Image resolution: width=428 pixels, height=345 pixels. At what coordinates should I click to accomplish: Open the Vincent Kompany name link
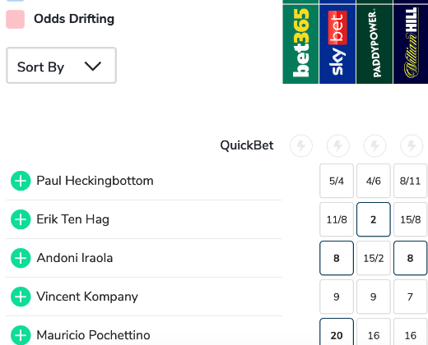click(87, 297)
